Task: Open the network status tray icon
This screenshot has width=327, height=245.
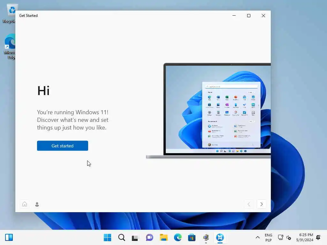Action: 280,237
